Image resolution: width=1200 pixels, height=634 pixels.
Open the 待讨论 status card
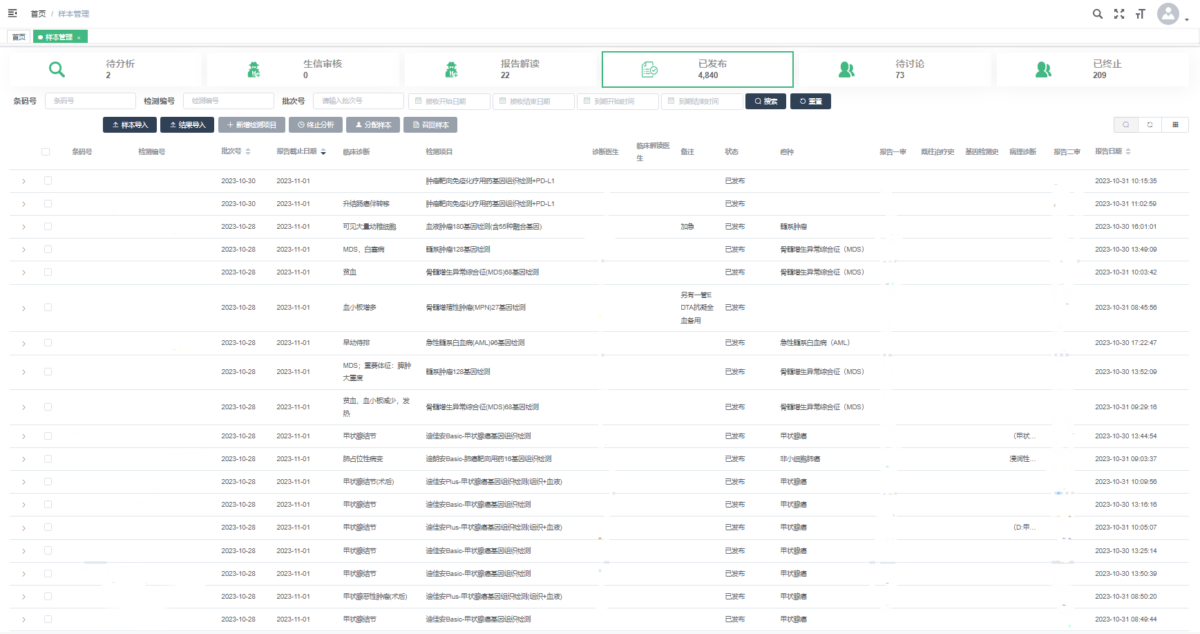[895, 69]
